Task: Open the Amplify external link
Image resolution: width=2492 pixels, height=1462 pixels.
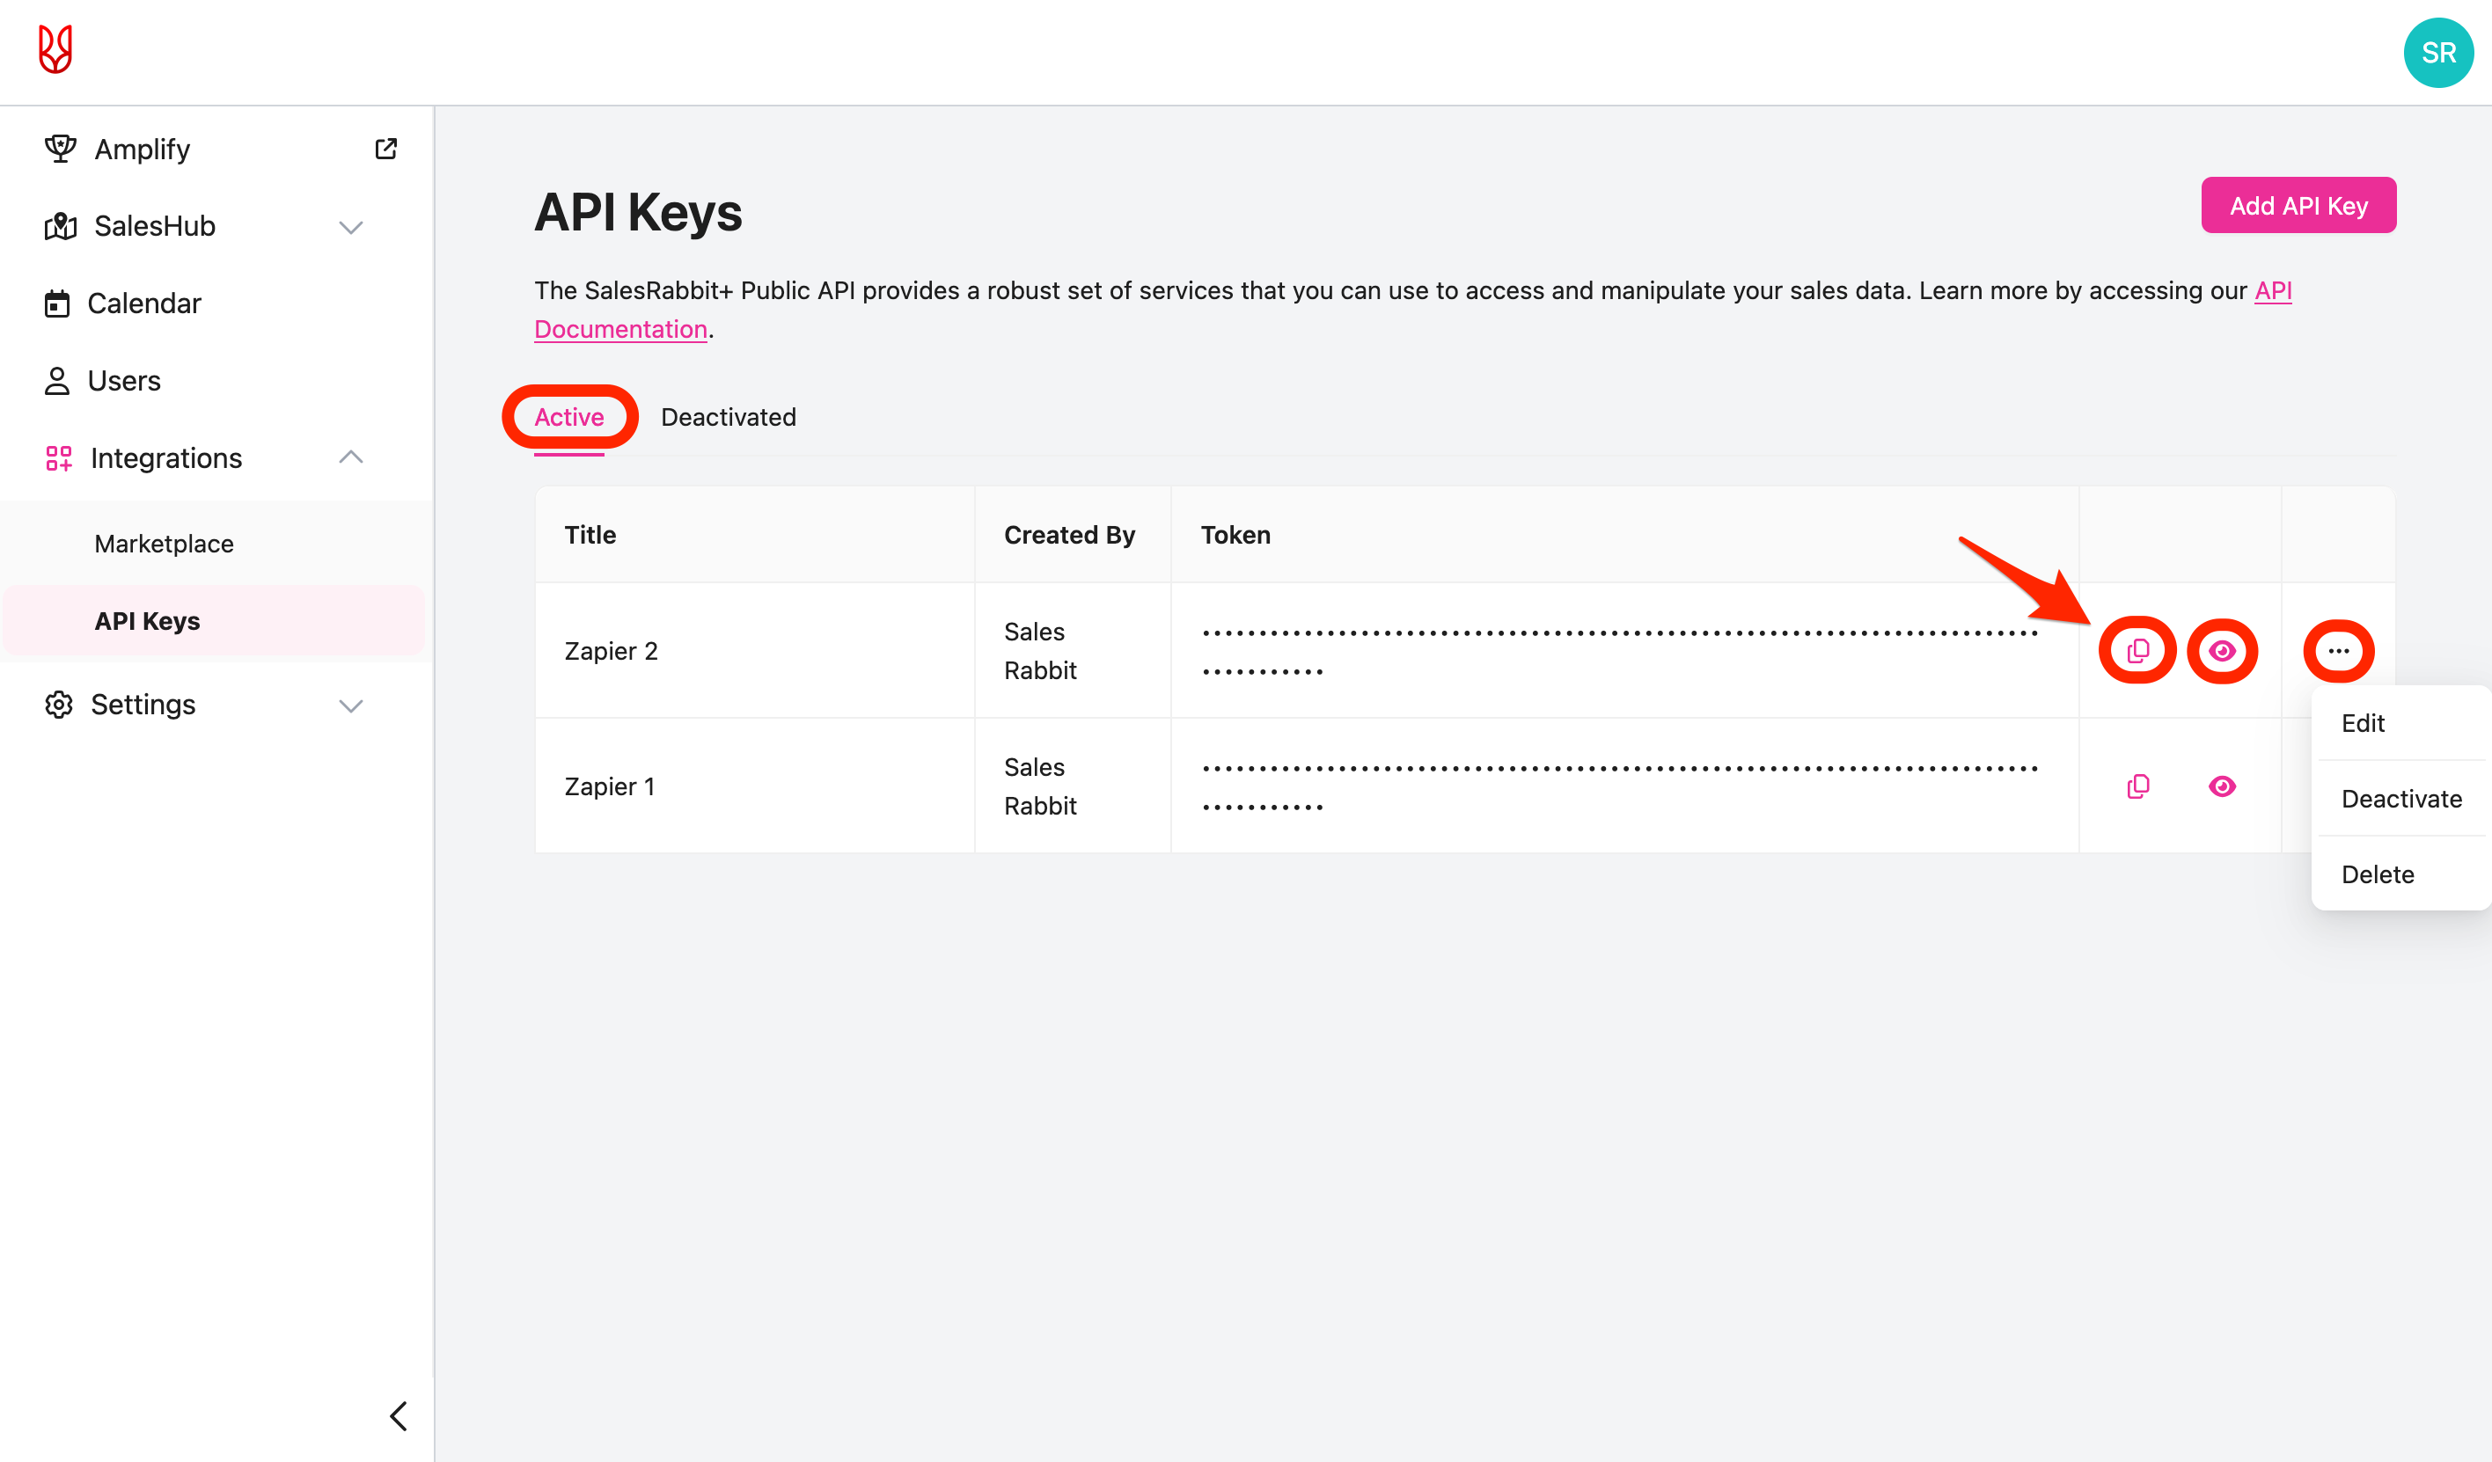Action: pos(385,149)
